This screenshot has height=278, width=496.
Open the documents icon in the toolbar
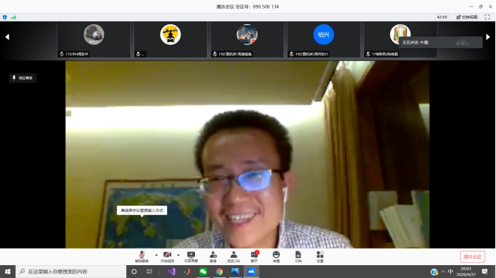point(298,257)
